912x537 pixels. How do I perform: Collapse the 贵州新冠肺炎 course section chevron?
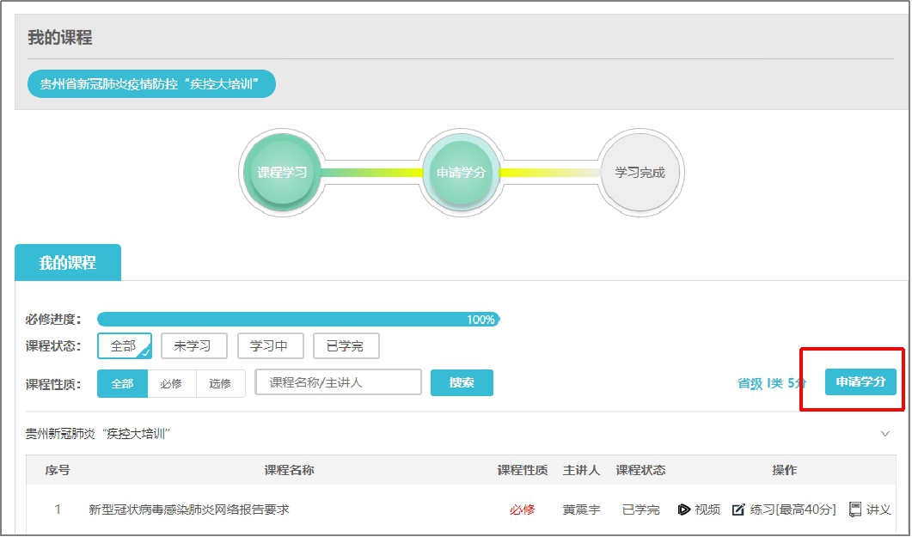885,434
